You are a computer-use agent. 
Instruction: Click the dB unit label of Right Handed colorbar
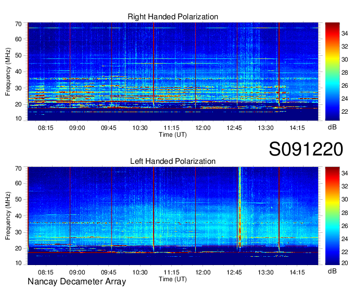point(332,127)
